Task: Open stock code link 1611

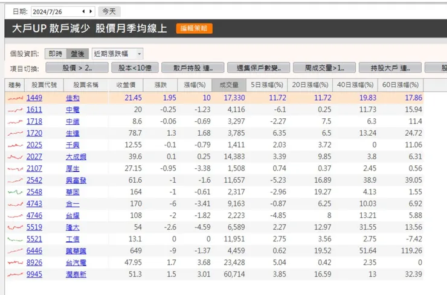Action: point(34,110)
